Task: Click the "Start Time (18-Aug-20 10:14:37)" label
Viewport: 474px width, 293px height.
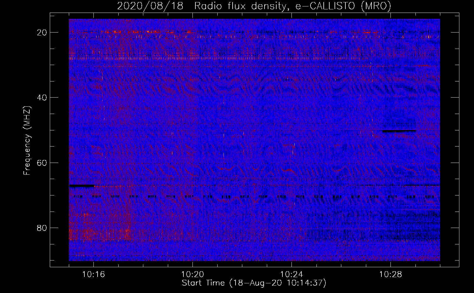Action: pos(254,283)
